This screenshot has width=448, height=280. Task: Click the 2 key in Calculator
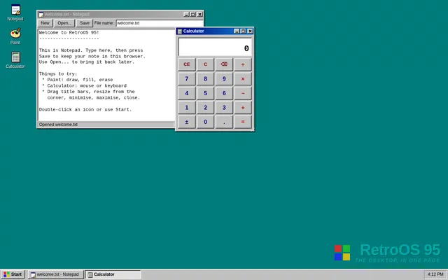(205, 107)
